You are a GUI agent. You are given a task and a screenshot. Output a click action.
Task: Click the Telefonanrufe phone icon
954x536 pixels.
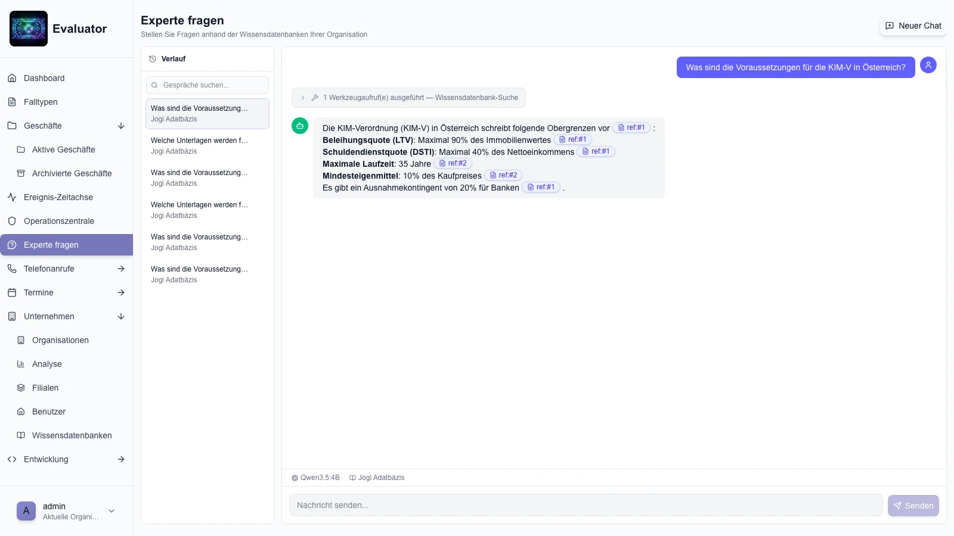(12, 269)
